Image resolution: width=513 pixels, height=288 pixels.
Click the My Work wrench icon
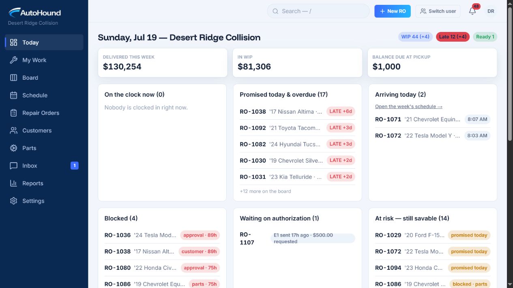pyautogui.click(x=13, y=60)
